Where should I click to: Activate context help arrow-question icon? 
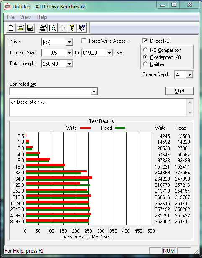click(82, 28)
